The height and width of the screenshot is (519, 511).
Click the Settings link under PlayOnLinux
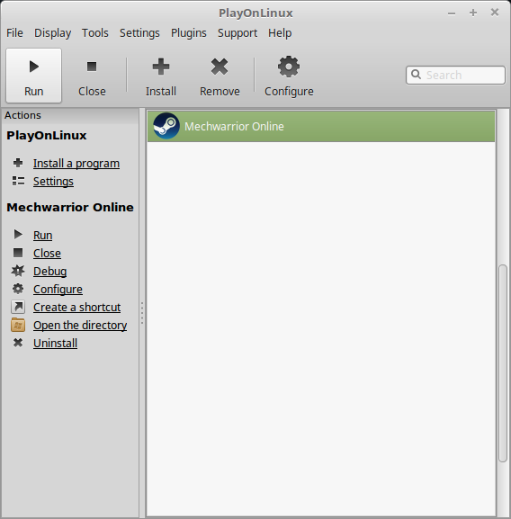53,182
